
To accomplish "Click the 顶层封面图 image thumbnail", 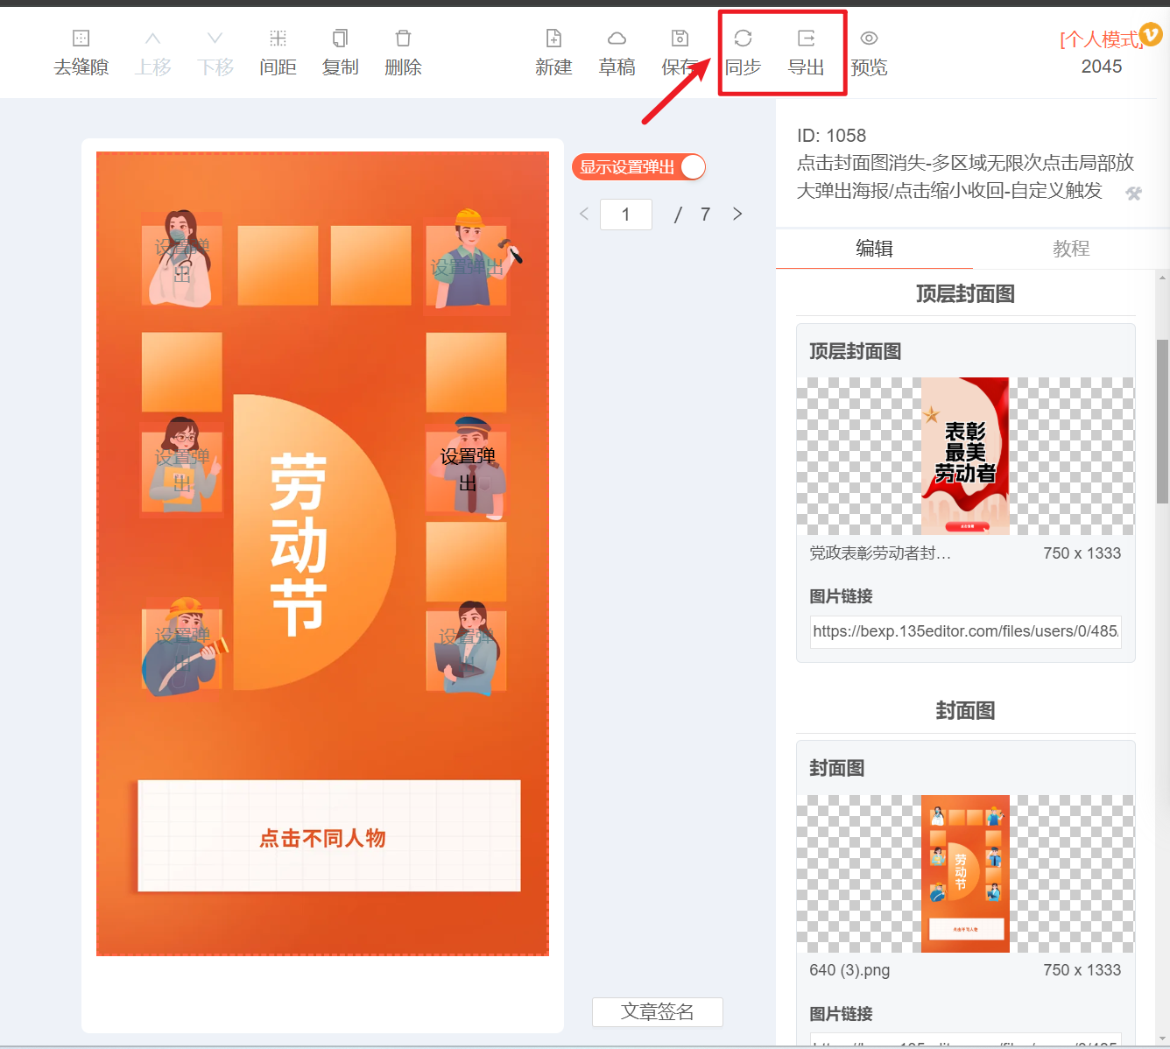I will click(965, 456).
